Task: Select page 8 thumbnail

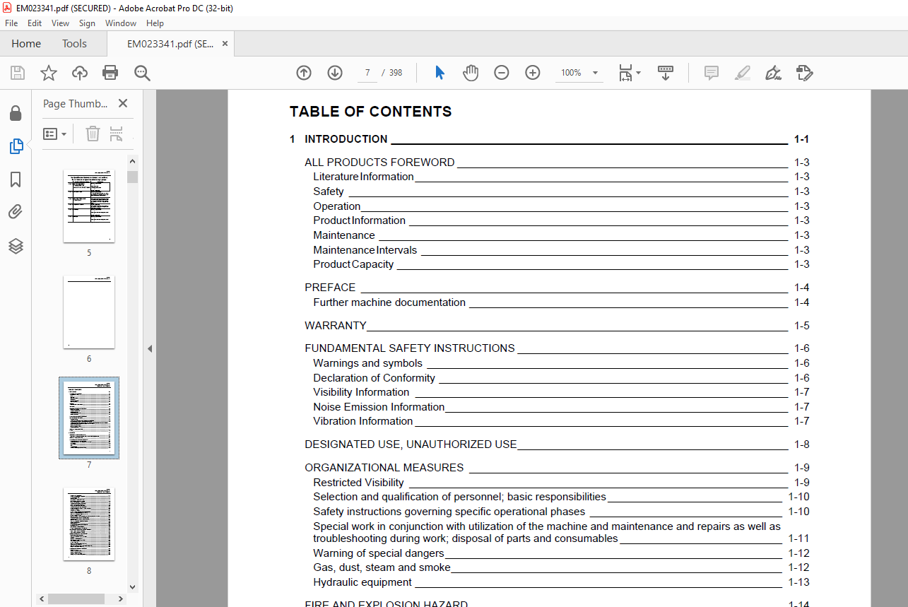Action: 89,524
